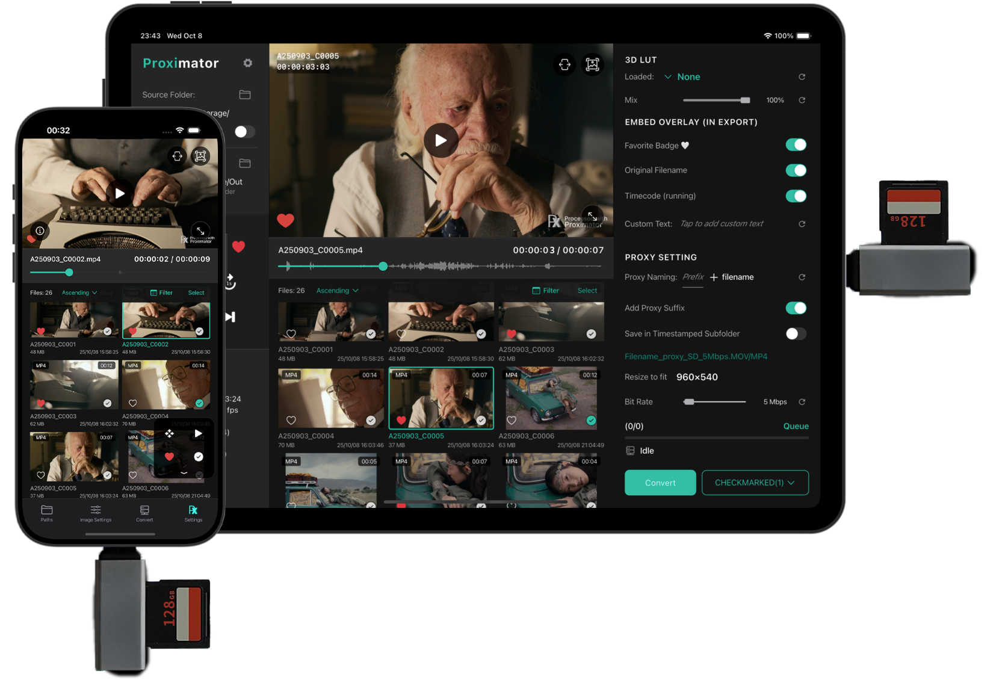The width and height of the screenshot is (1005, 680).
Task: Switch to the Image Settings tab on phone
Action: tap(95, 514)
